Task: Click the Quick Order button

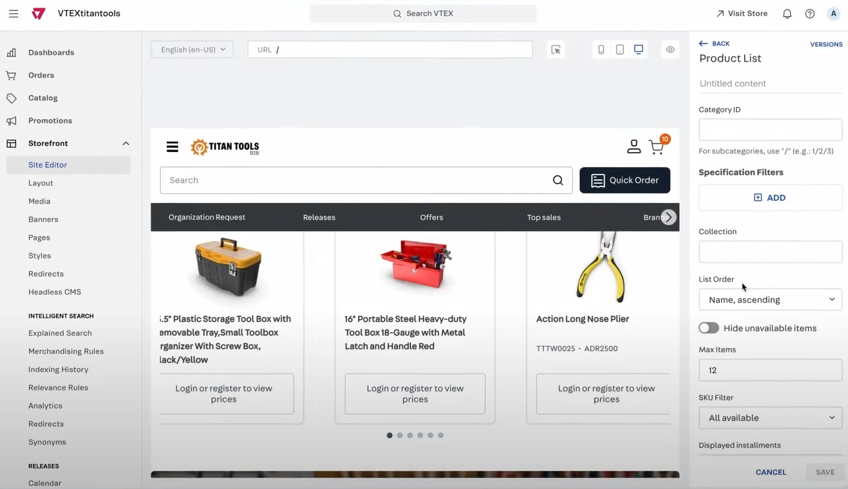Action: [624, 180]
